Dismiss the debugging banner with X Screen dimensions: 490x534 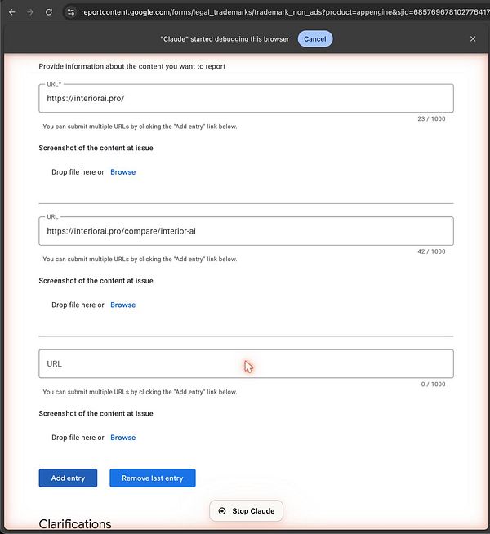[473, 39]
